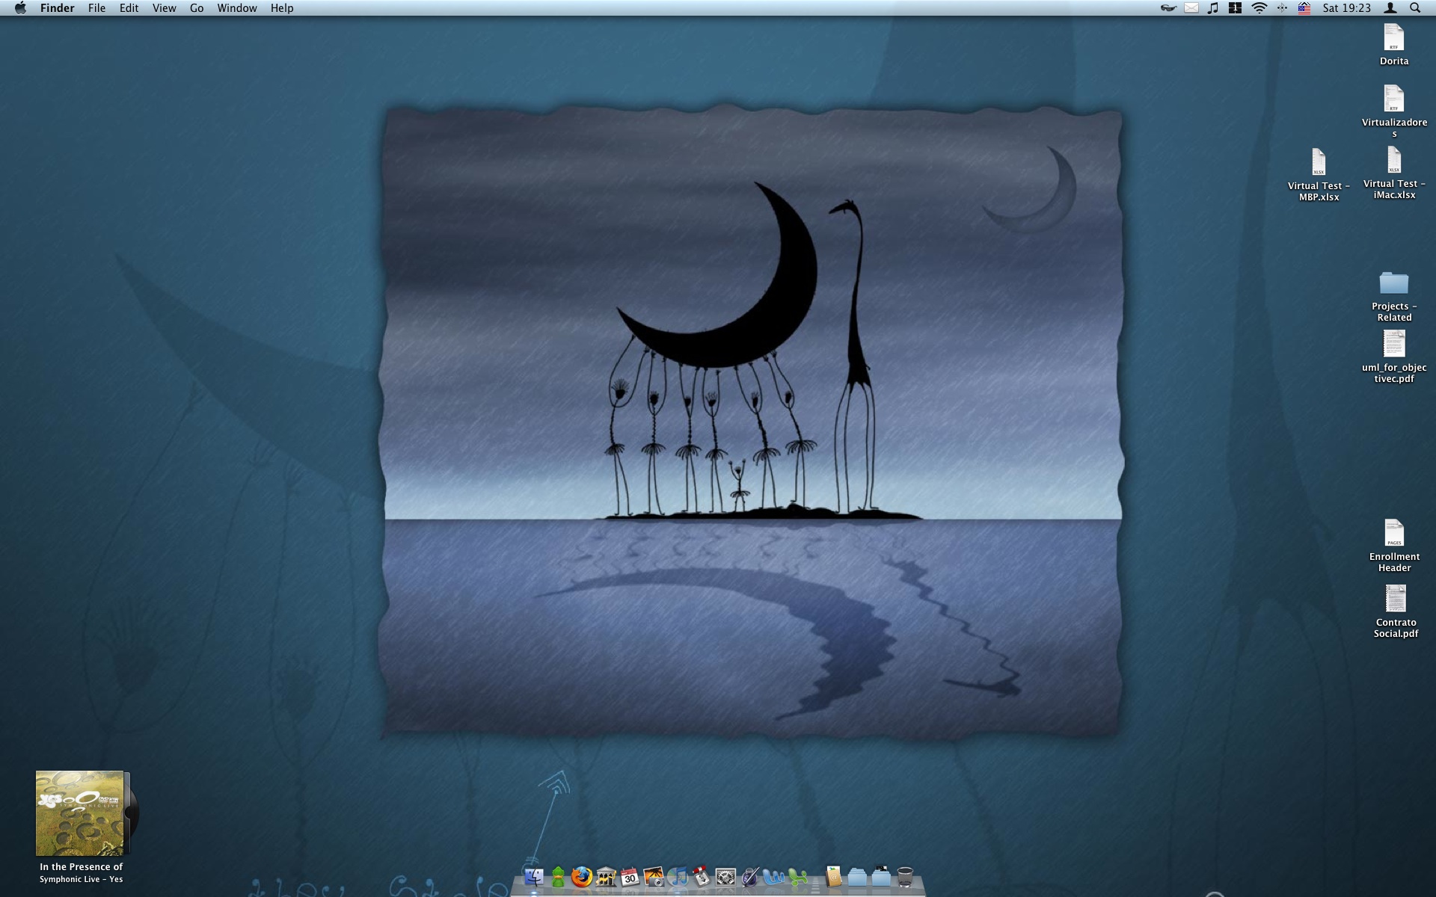Open the Go menu
The width and height of the screenshot is (1436, 897).
pyautogui.click(x=197, y=8)
